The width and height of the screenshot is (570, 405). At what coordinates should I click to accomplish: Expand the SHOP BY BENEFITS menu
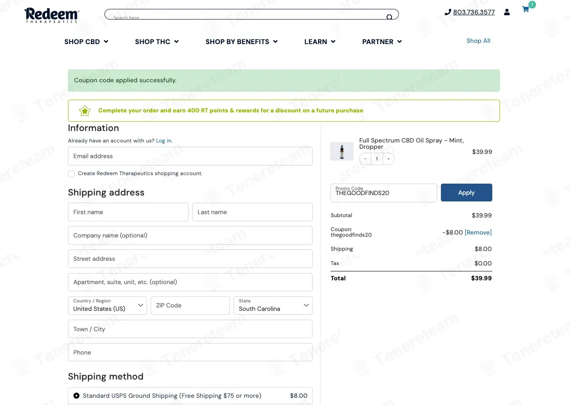click(242, 42)
